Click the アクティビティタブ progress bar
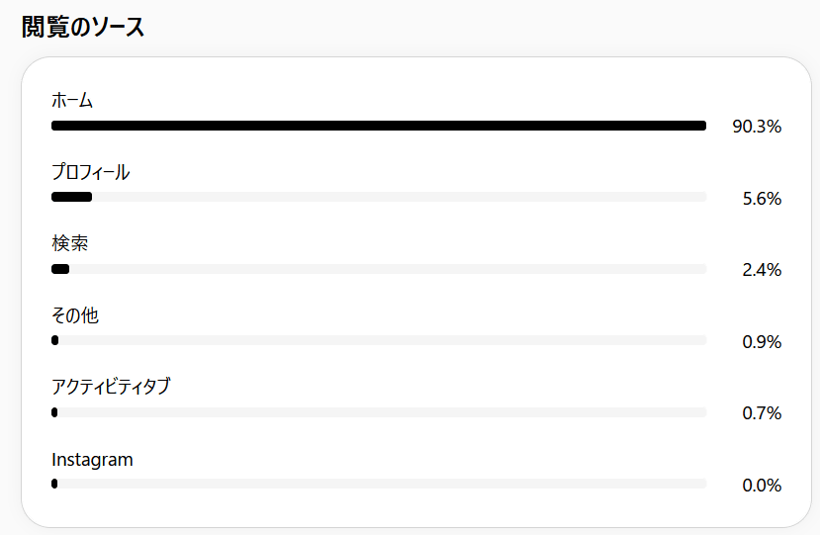This screenshot has width=820, height=535. click(x=379, y=412)
